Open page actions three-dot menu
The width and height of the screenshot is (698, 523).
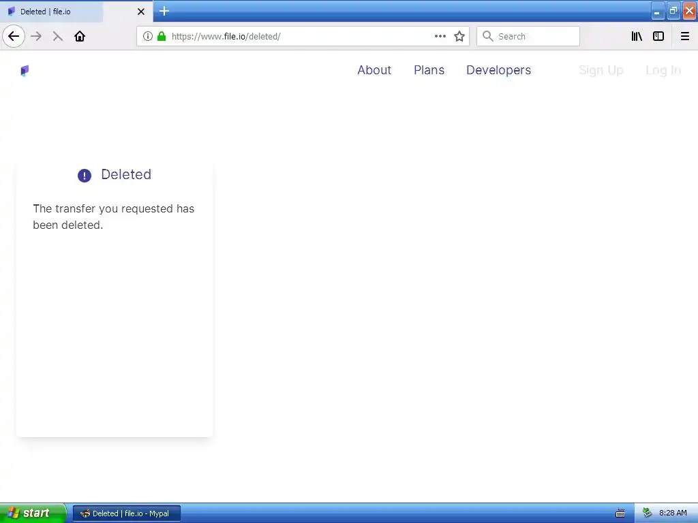440,36
